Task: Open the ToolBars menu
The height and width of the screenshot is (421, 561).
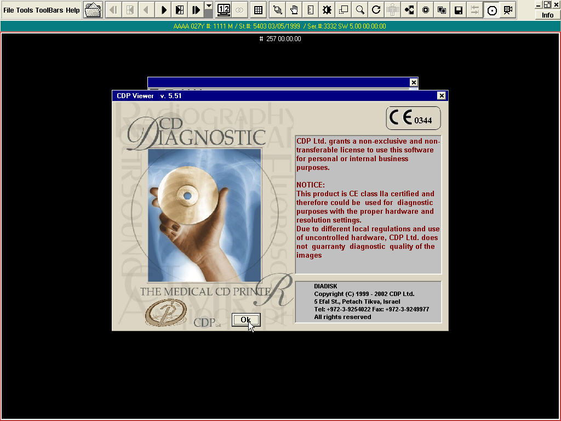Action: click(49, 10)
